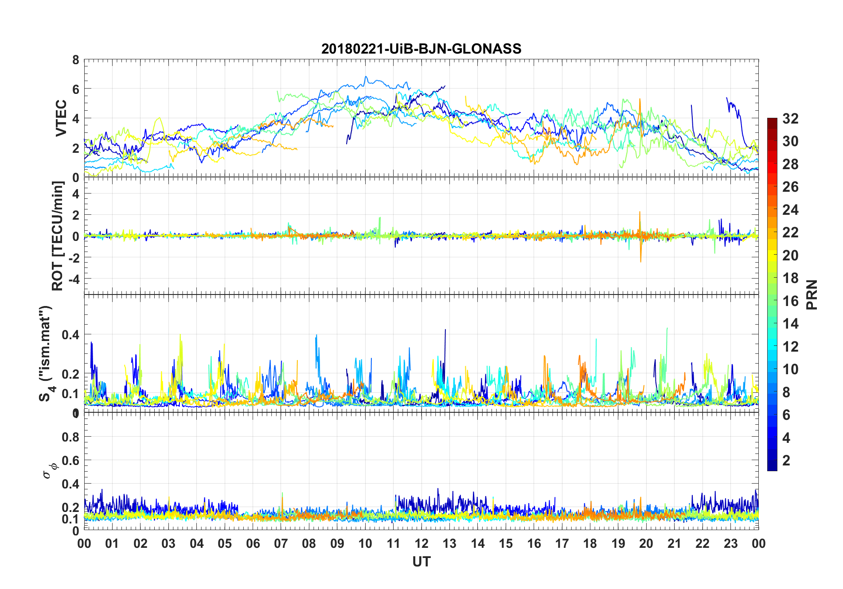This screenshot has width=843, height=589.
Task: Click the UT axis tick label 17
Action: [x=562, y=543]
